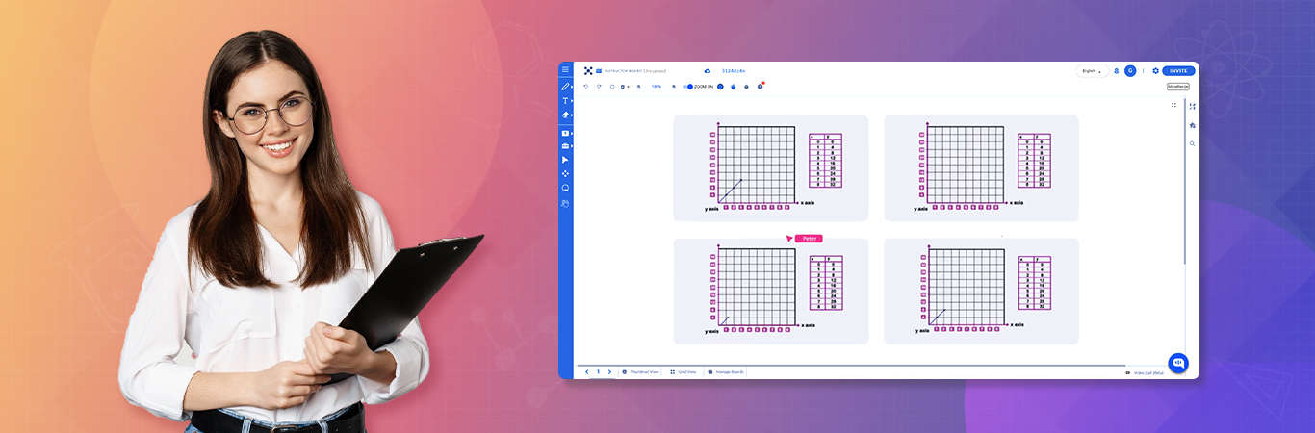Go to the next board page arrow
The height and width of the screenshot is (433, 1315).
[609, 371]
